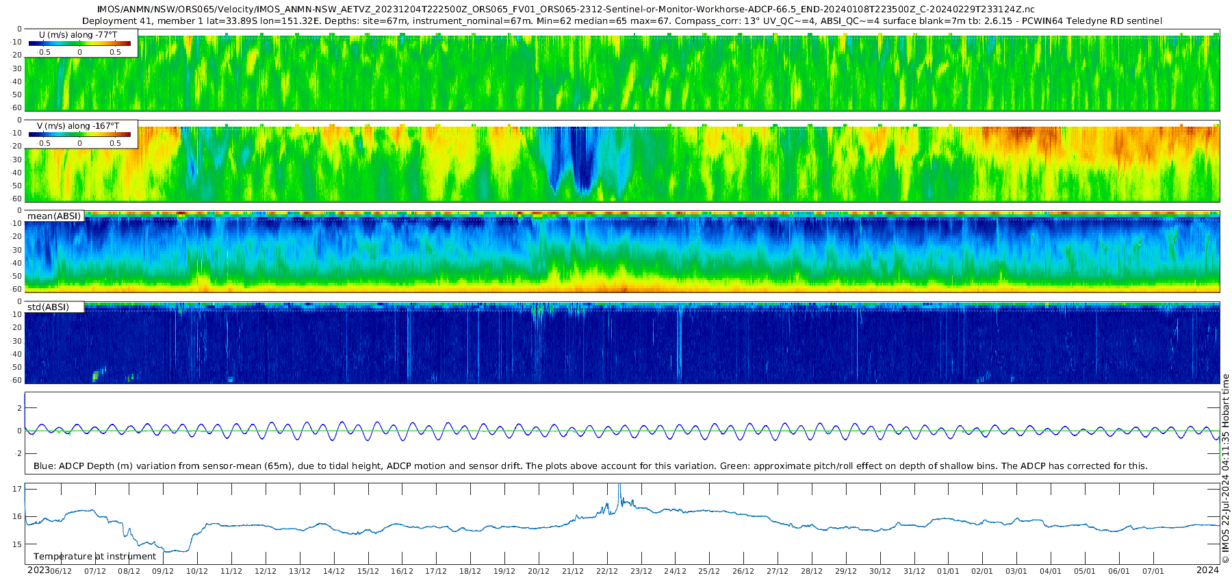Viewport: 1232px width, 582px height.
Task: Click the 10/12 date tick label
Action: tap(197, 571)
